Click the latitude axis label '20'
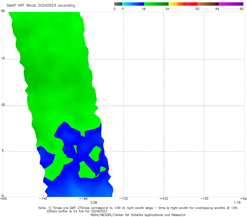Image resolution: width=247 pixels, height=217 pixels. [3, 11]
